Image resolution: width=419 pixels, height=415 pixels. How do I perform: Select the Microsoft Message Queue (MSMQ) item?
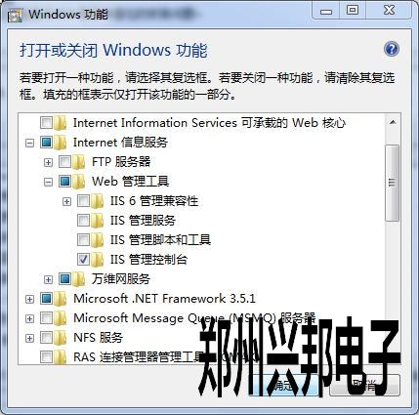(194, 318)
